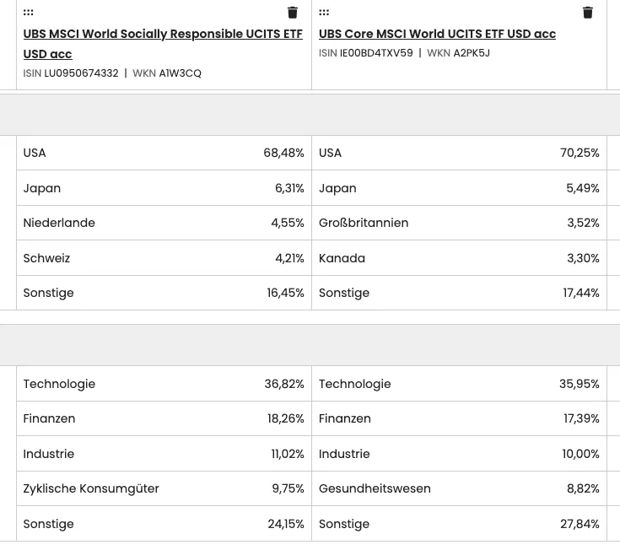This screenshot has height=550, width=620.
Task: Click WKN A1W3CQ text
Action: 167,73
